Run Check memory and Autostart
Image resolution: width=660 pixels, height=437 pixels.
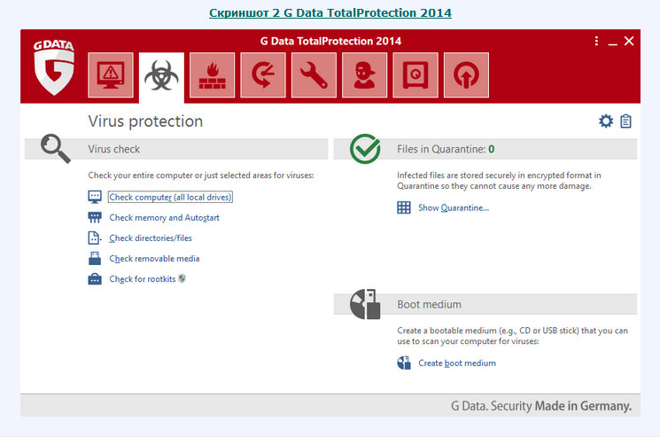164,218
